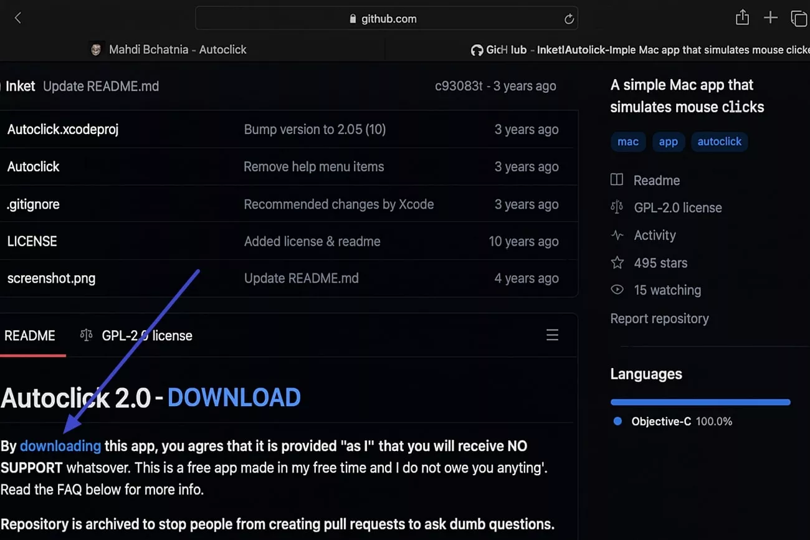Open the Readme sidebar link
The image size is (810, 540).
pyautogui.click(x=657, y=181)
